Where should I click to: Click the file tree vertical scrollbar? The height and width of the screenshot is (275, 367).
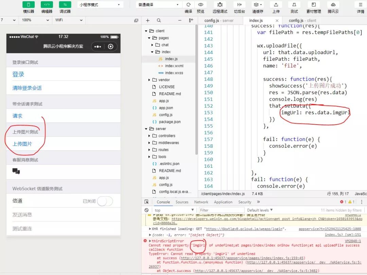pyautogui.click(x=197, y=90)
